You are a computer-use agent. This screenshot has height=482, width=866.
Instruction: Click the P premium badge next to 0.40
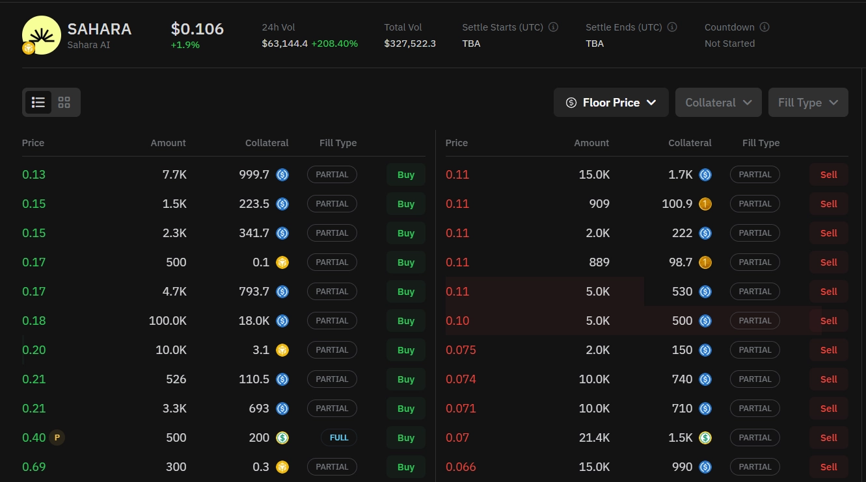click(x=57, y=437)
